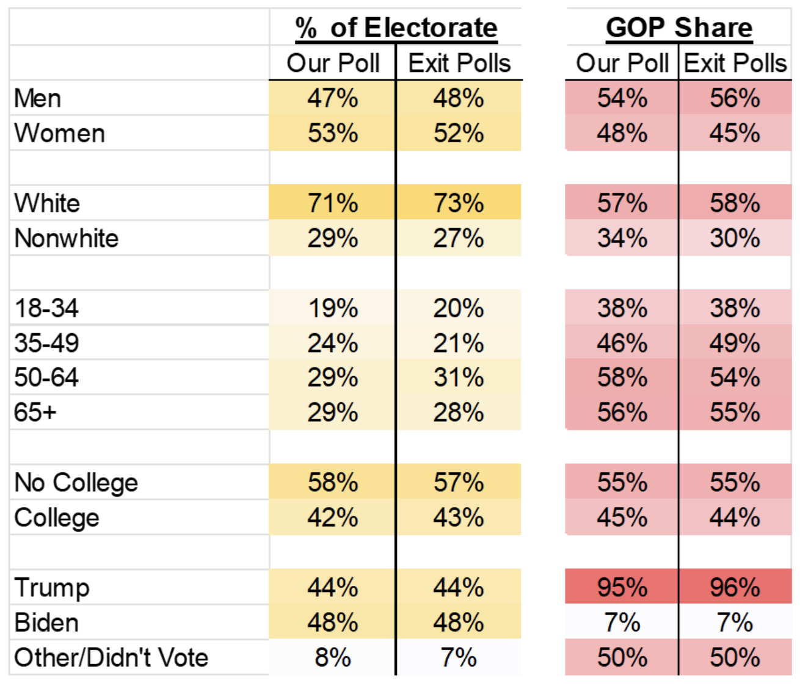
Task: Click the '65+' age group label
Action: pyautogui.click(x=35, y=413)
